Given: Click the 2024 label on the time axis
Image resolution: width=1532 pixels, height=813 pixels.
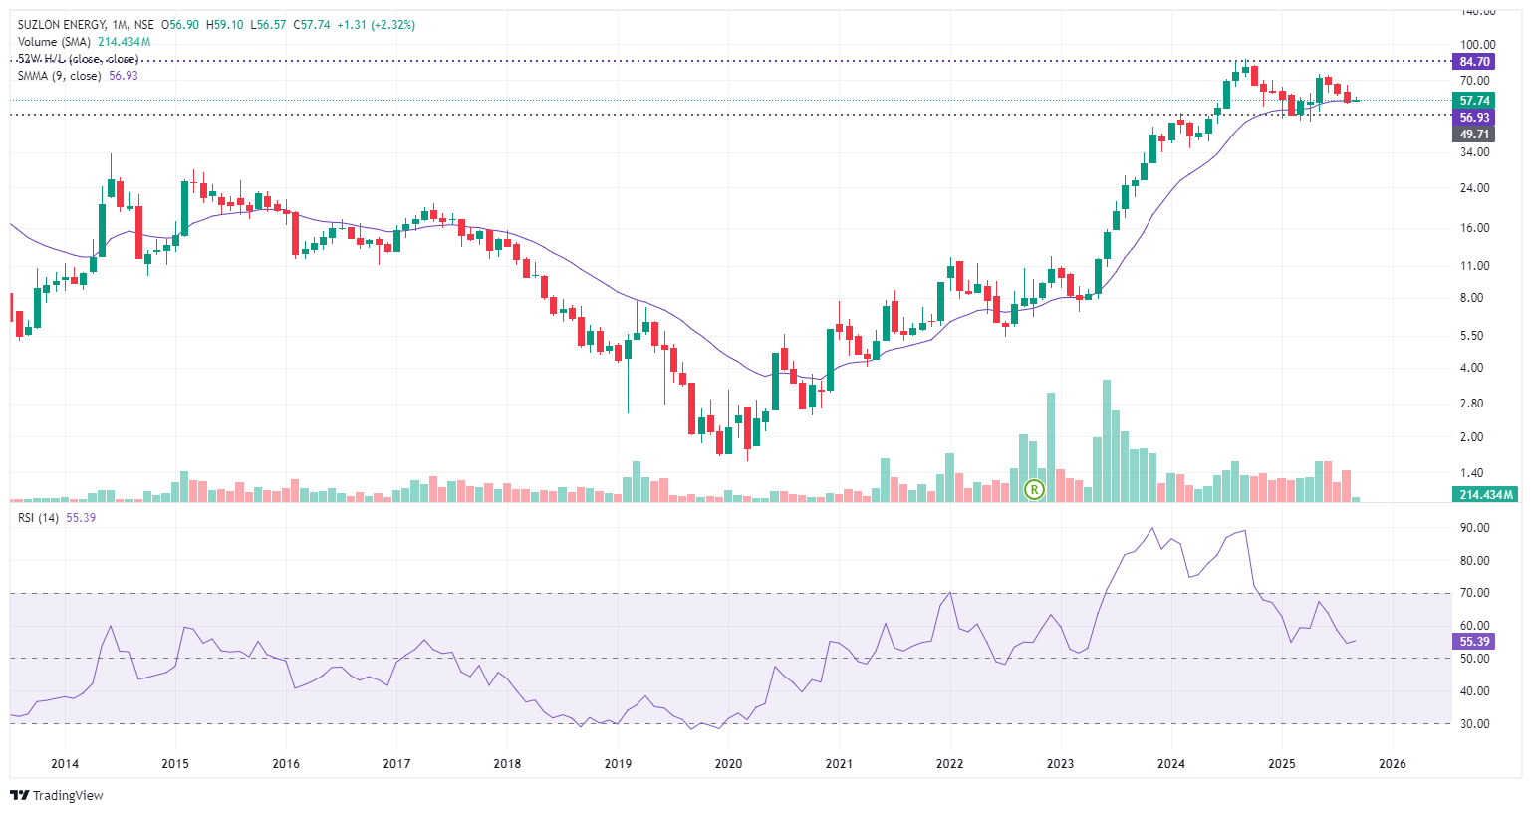Looking at the screenshot, I should (1171, 764).
